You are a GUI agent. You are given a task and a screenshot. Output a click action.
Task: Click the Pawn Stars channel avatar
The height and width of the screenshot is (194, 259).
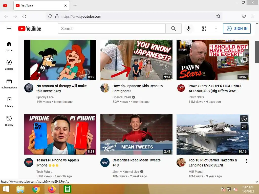[x=181, y=88]
